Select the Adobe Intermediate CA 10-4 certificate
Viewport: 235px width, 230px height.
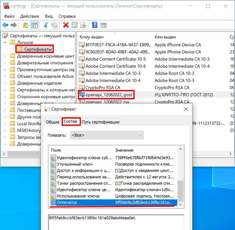(113, 80)
